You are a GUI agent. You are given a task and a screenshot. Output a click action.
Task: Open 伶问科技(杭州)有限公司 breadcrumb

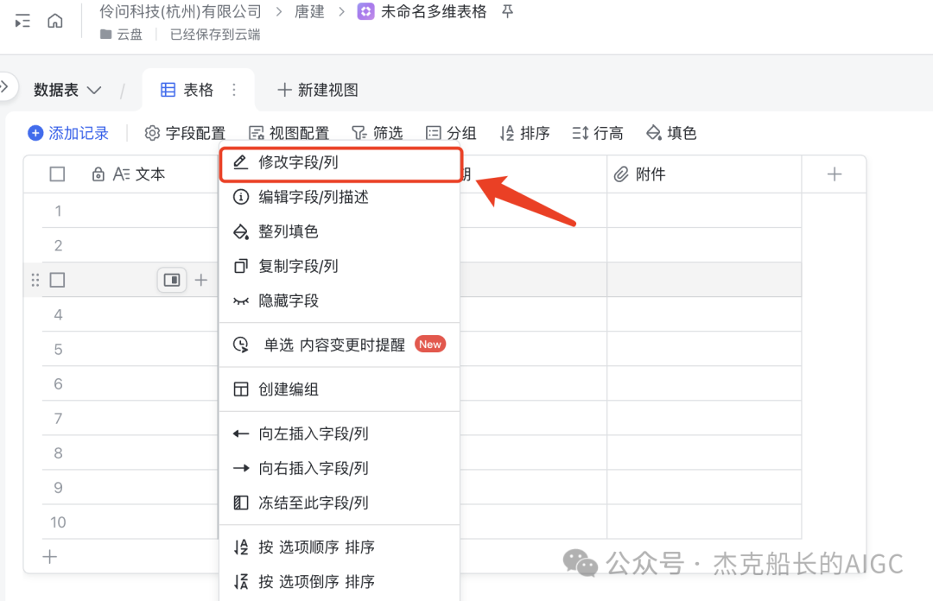click(x=181, y=11)
